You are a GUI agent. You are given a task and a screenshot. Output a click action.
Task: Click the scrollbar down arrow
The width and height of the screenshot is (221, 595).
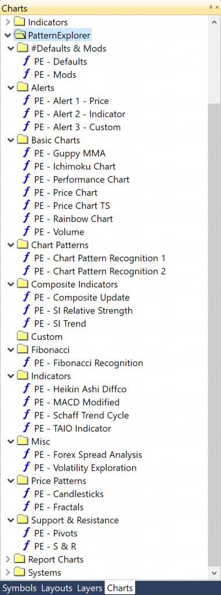point(214,572)
